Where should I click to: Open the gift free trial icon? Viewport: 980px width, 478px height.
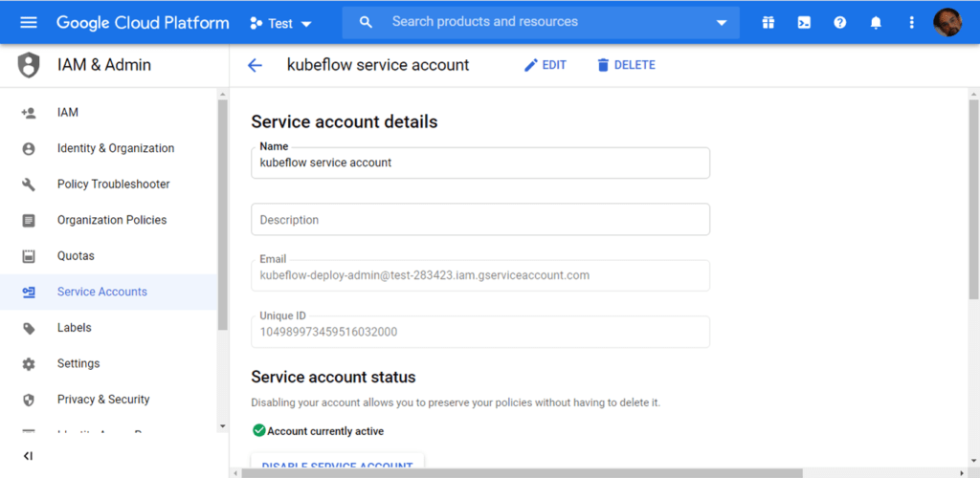[x=768, y=22]
